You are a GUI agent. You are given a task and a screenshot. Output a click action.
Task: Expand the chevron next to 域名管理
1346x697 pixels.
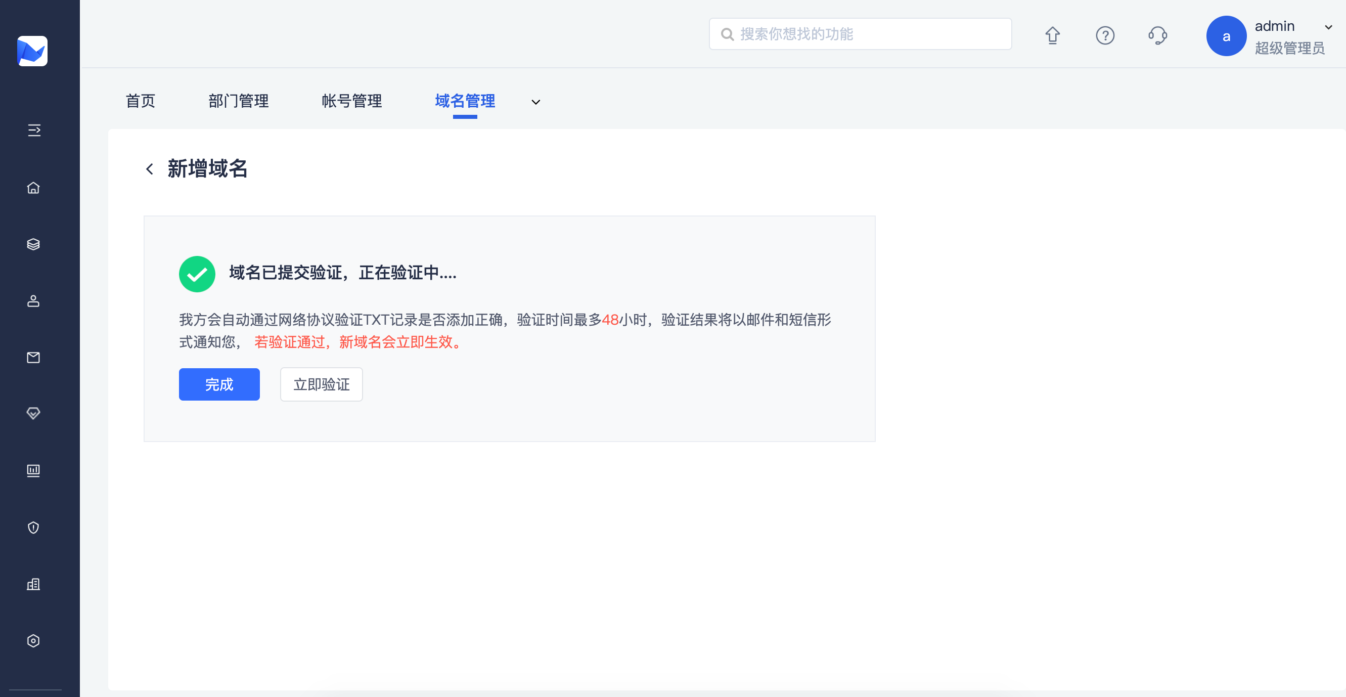pyautogui.click(x=535, y=102)
